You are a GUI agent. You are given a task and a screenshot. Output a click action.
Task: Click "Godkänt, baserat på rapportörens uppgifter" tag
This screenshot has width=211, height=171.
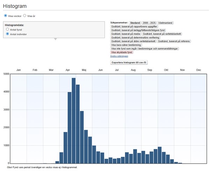tap(134, 26)
